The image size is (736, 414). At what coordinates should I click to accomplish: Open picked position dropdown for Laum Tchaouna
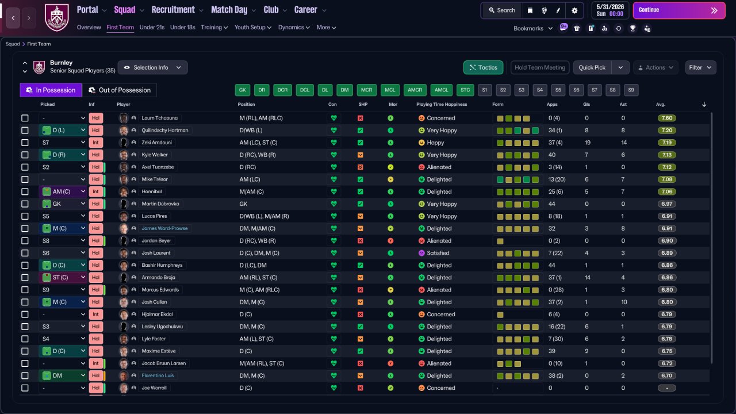(63, 118)
